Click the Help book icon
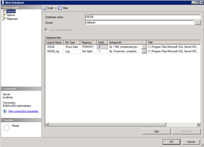This screenshot has width=204, height=147. point(60,8)
